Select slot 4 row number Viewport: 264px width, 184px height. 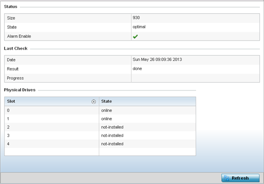[x=8, y=144]
